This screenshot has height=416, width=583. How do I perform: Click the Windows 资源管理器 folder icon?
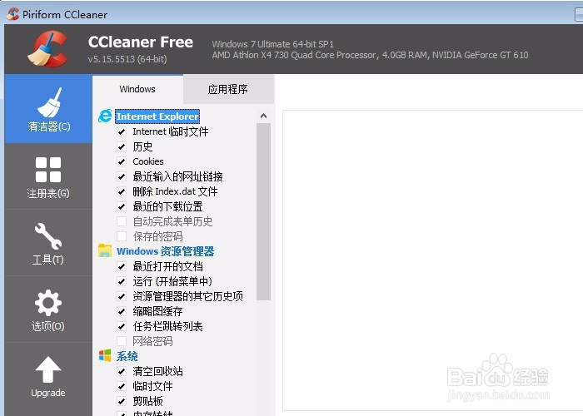pos(105,250)
